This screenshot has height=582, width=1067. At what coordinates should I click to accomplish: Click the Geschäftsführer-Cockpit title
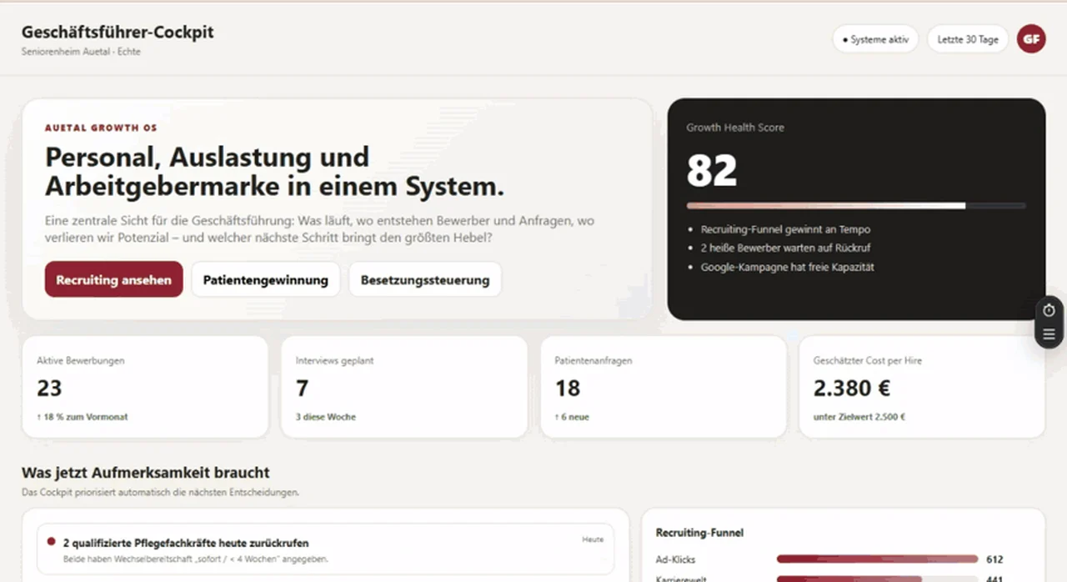coord(118,33)
